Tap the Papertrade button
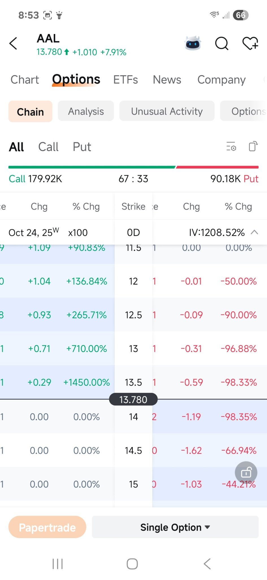The height and width of the screenshot is (580, 267). (x=47, y=527)
